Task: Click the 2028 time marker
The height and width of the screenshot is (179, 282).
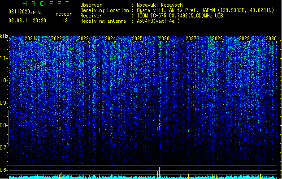Action: 217,38
